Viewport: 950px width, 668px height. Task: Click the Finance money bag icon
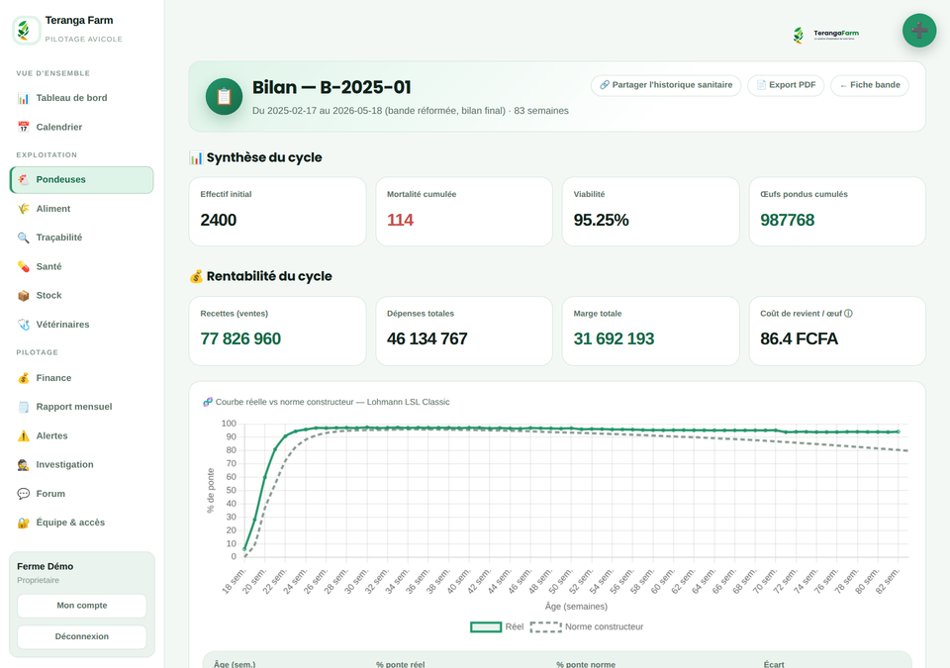(24, 378)
